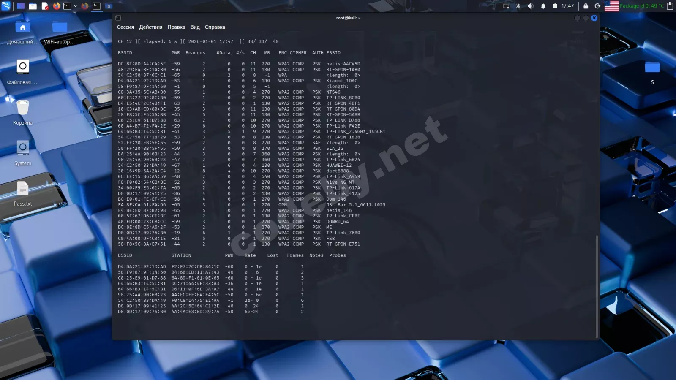Lock the screen using the padlock tray icon
The image size is (676, 380).
pos(586,6)
